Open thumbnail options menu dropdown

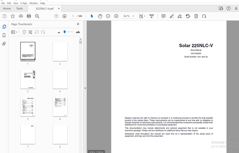tap(14, 32)
